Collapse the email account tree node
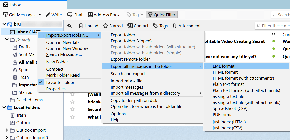 (x=4, y=24)
